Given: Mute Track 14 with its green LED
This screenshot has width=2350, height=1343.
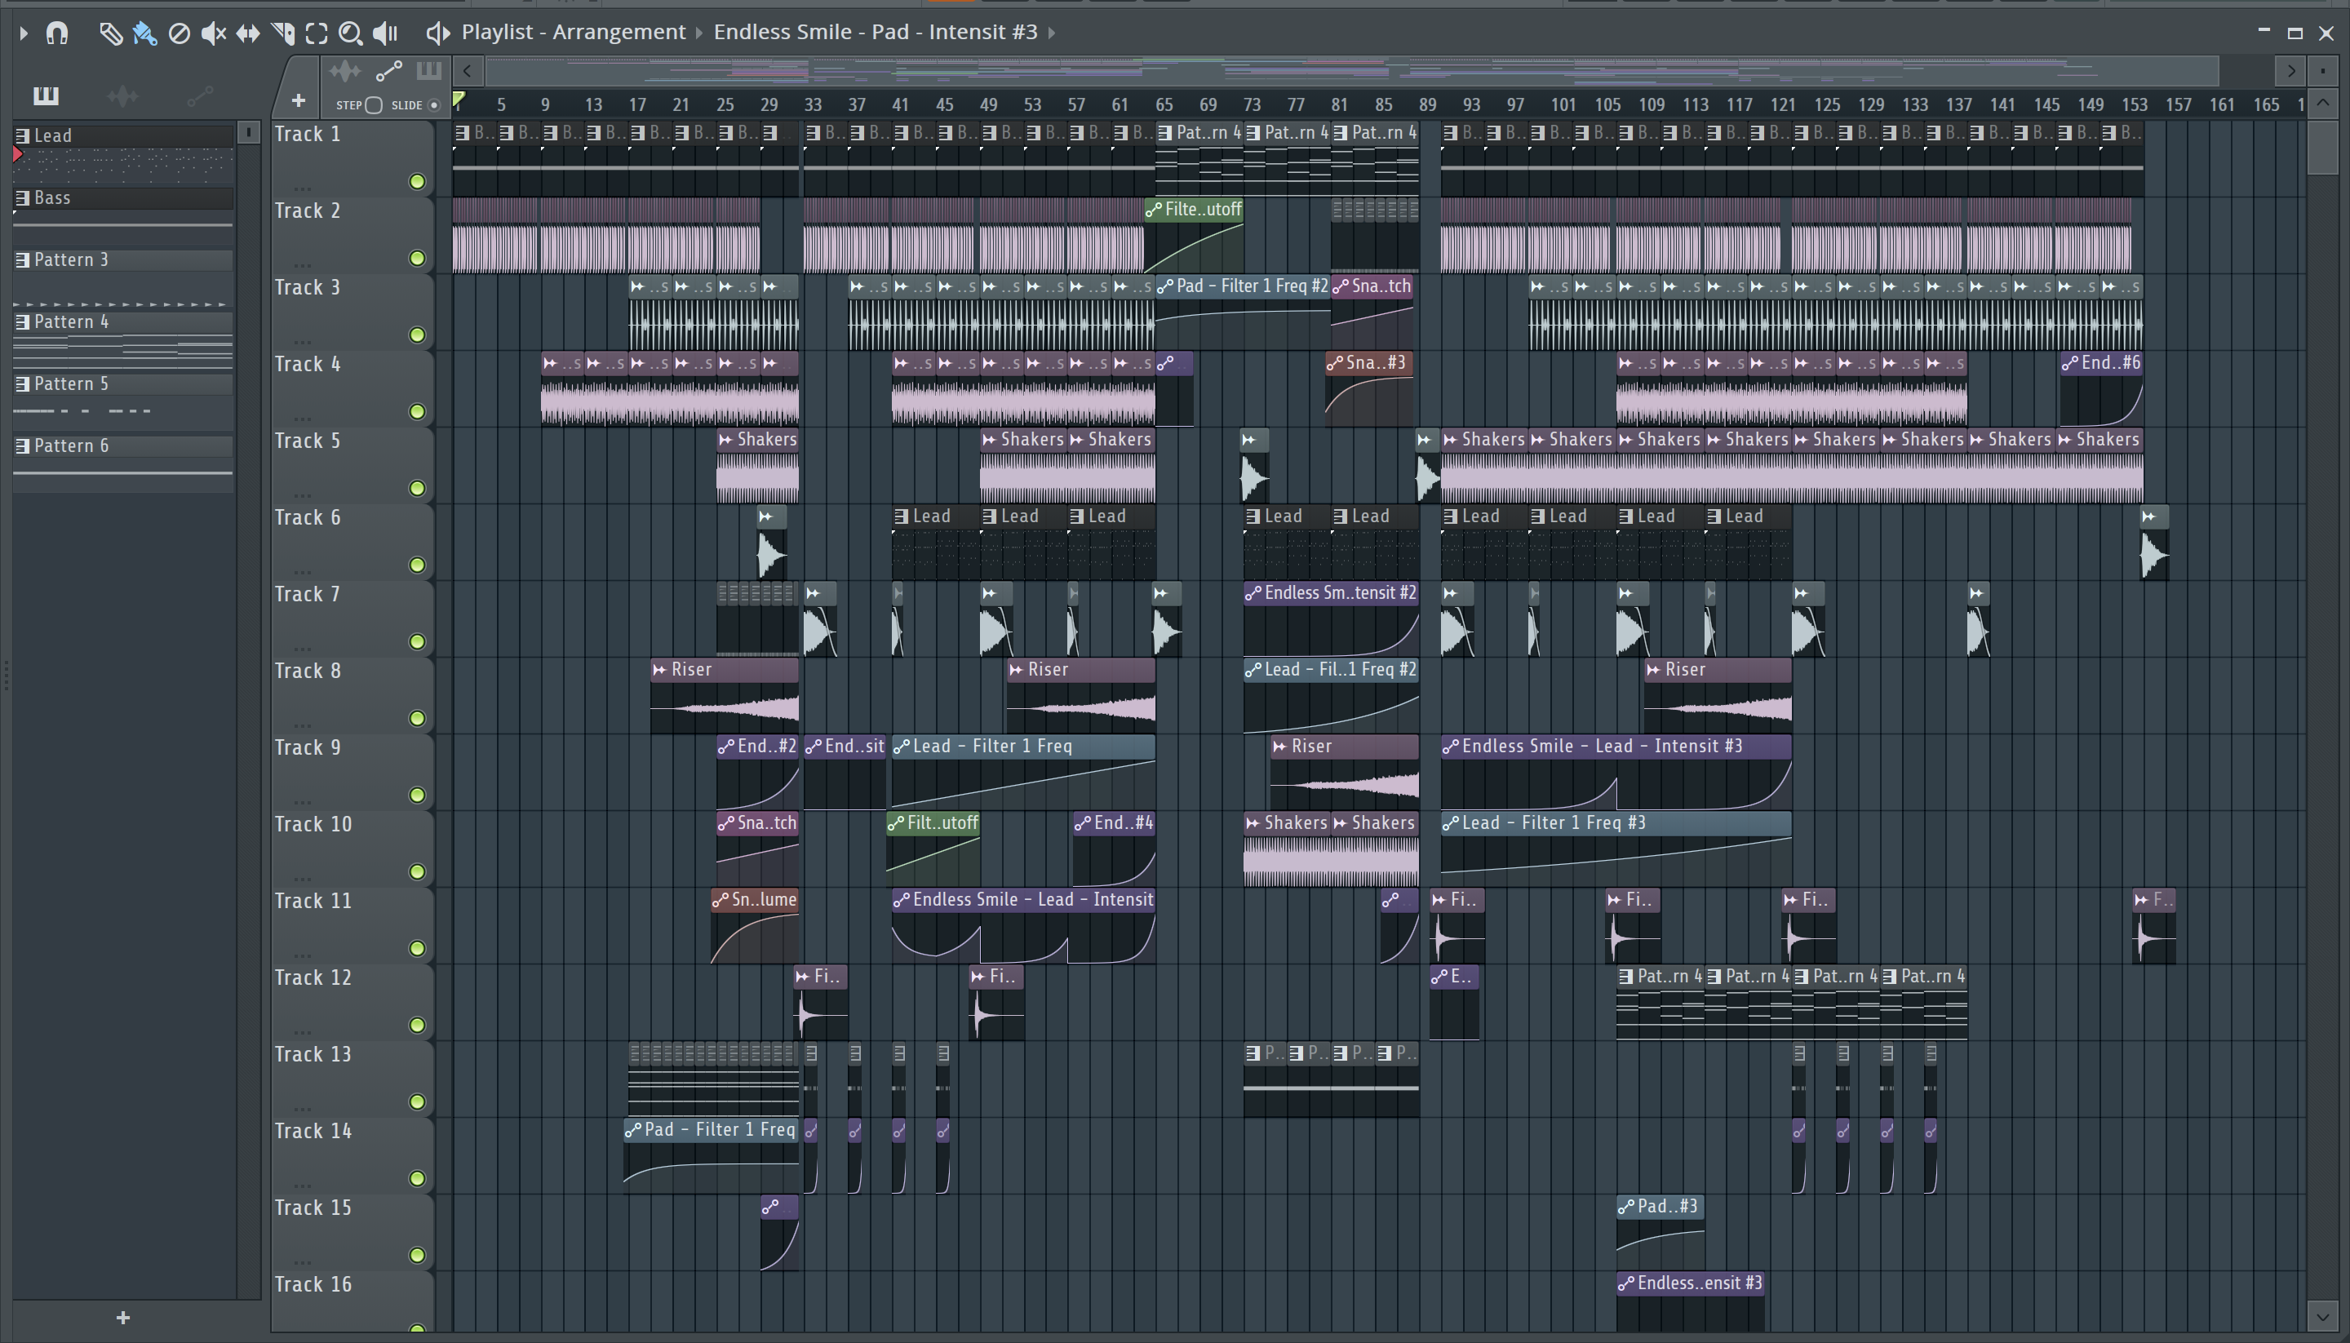Looking at the screenshot, I should click(417, 1178).
